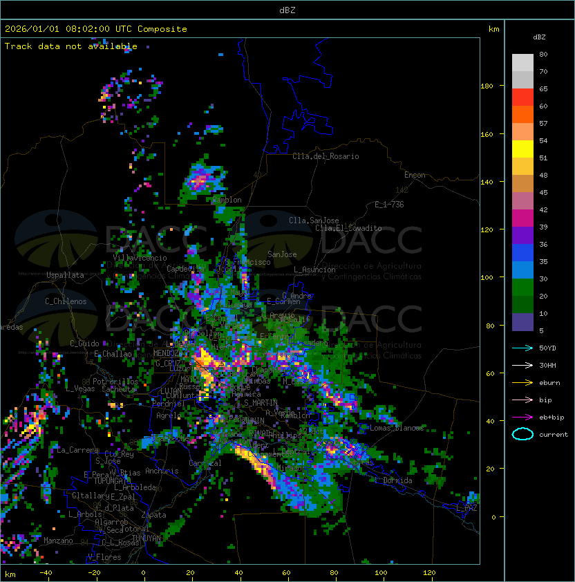The height and width of the screenshot is (582, 575).
Task: Click the timestamp '2026/01/01 08:02:00 UTC Composite'
Action: click(x=96, y=29)
